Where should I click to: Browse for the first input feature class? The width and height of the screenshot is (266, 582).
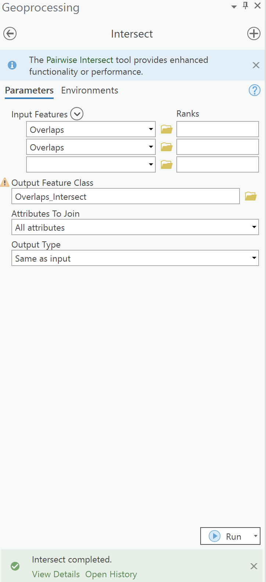pos(166,129)
